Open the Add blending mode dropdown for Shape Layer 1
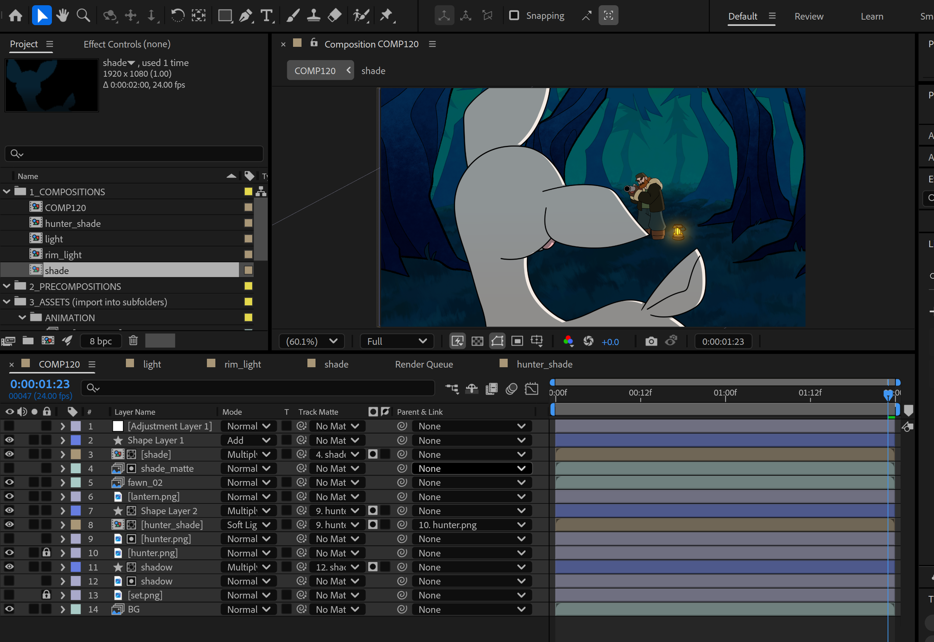 (248, 440)
